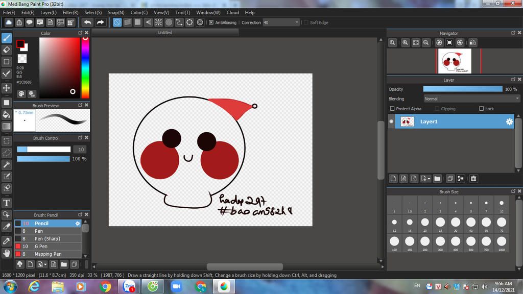Undock the Brush Size panel

pyautogui.click(x=513, y=191)
